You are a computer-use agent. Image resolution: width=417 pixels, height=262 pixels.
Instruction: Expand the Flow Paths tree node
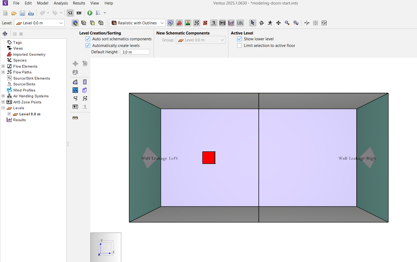pyautogui.click(x=3, y=72)
